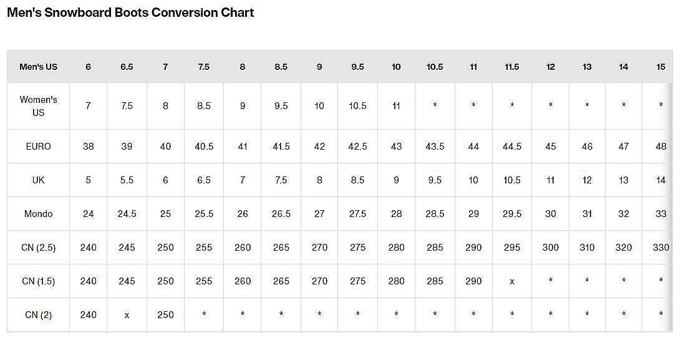The image size is (686, 348).
Task: Click the 330 cell in CN (2.5) row
Action: coord(660,248)
